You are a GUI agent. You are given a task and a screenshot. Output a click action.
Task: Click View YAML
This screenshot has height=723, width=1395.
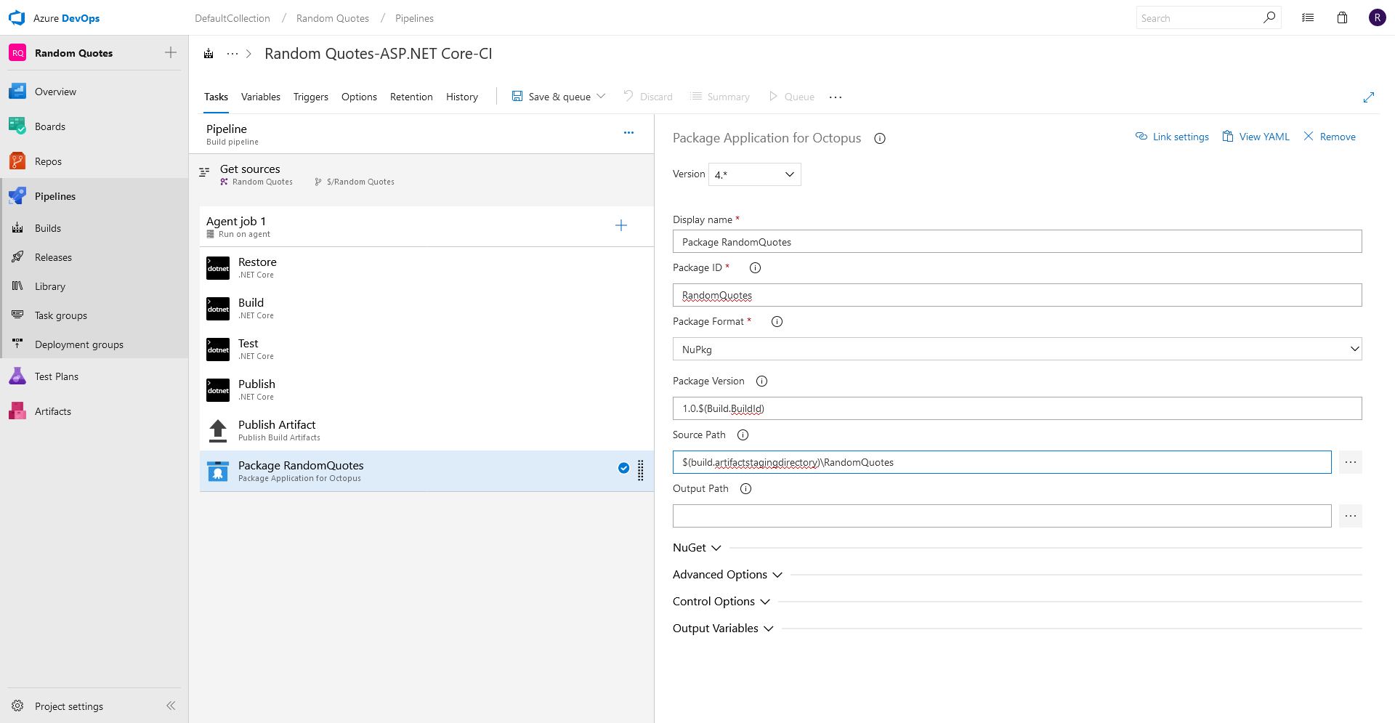1256,137
